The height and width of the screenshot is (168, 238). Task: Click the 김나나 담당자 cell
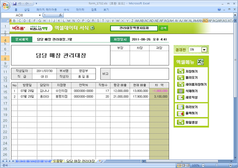tap(44, 91)
